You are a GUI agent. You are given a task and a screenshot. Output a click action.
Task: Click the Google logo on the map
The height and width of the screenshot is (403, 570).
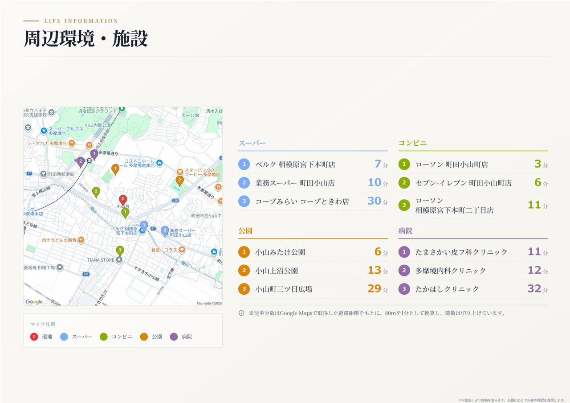click(34, 302)
